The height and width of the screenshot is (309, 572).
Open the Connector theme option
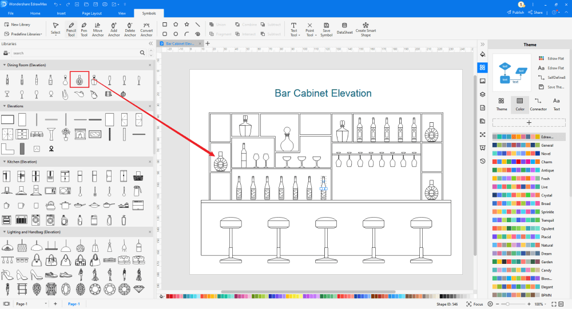[538, 105]
